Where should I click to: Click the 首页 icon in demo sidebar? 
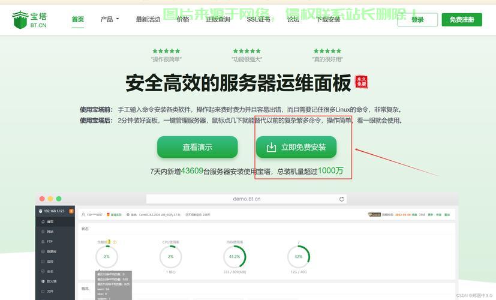[42, 221]
